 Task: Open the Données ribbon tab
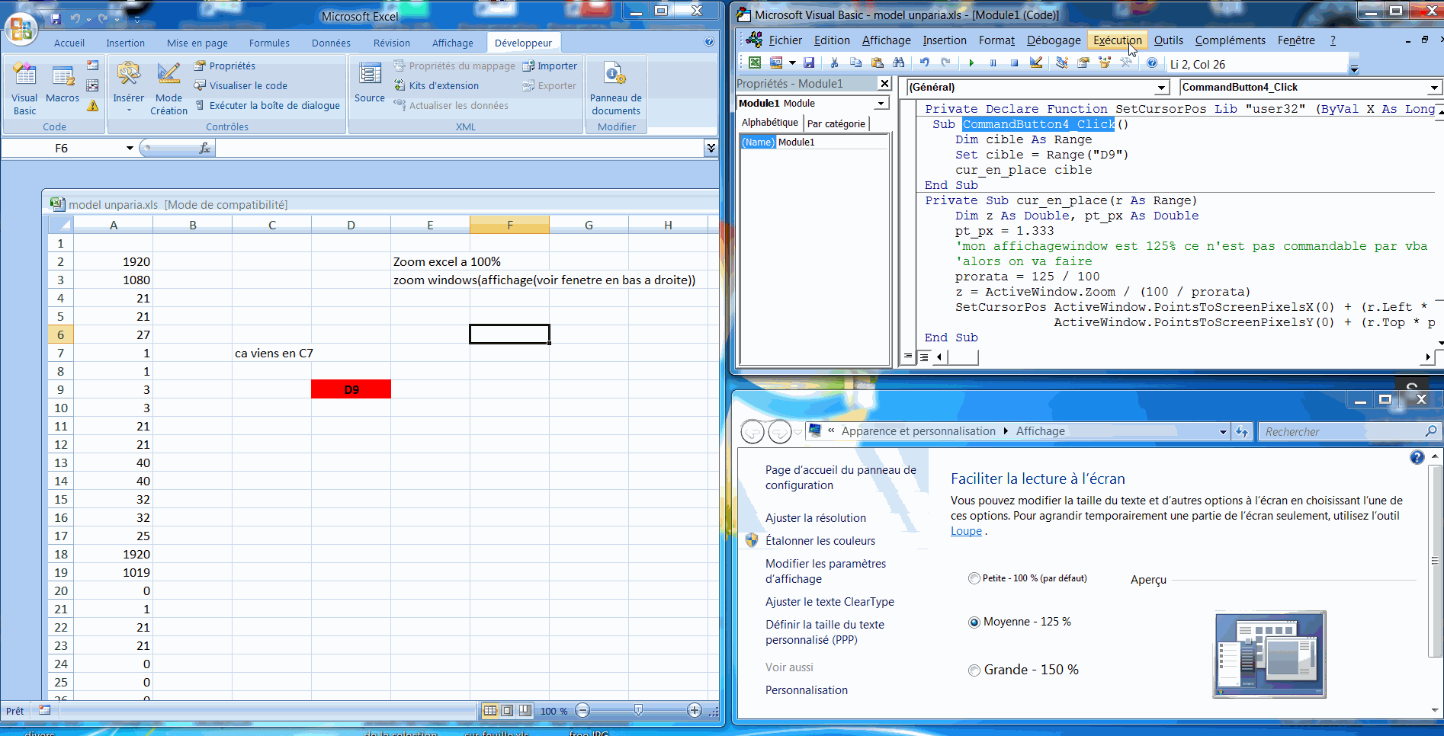[331, 43]
